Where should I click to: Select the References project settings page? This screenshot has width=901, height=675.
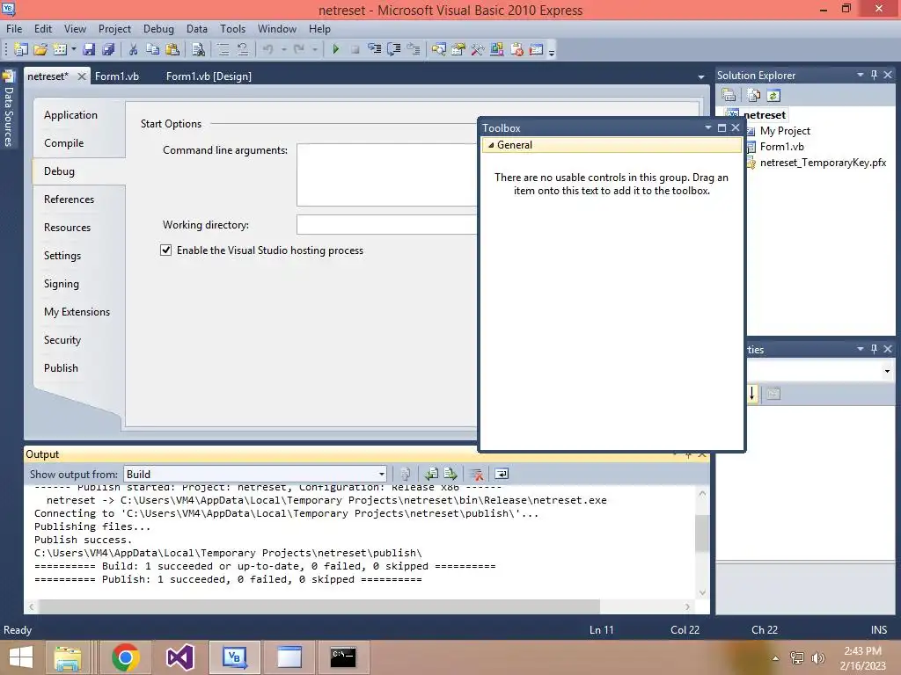(69, 200)
